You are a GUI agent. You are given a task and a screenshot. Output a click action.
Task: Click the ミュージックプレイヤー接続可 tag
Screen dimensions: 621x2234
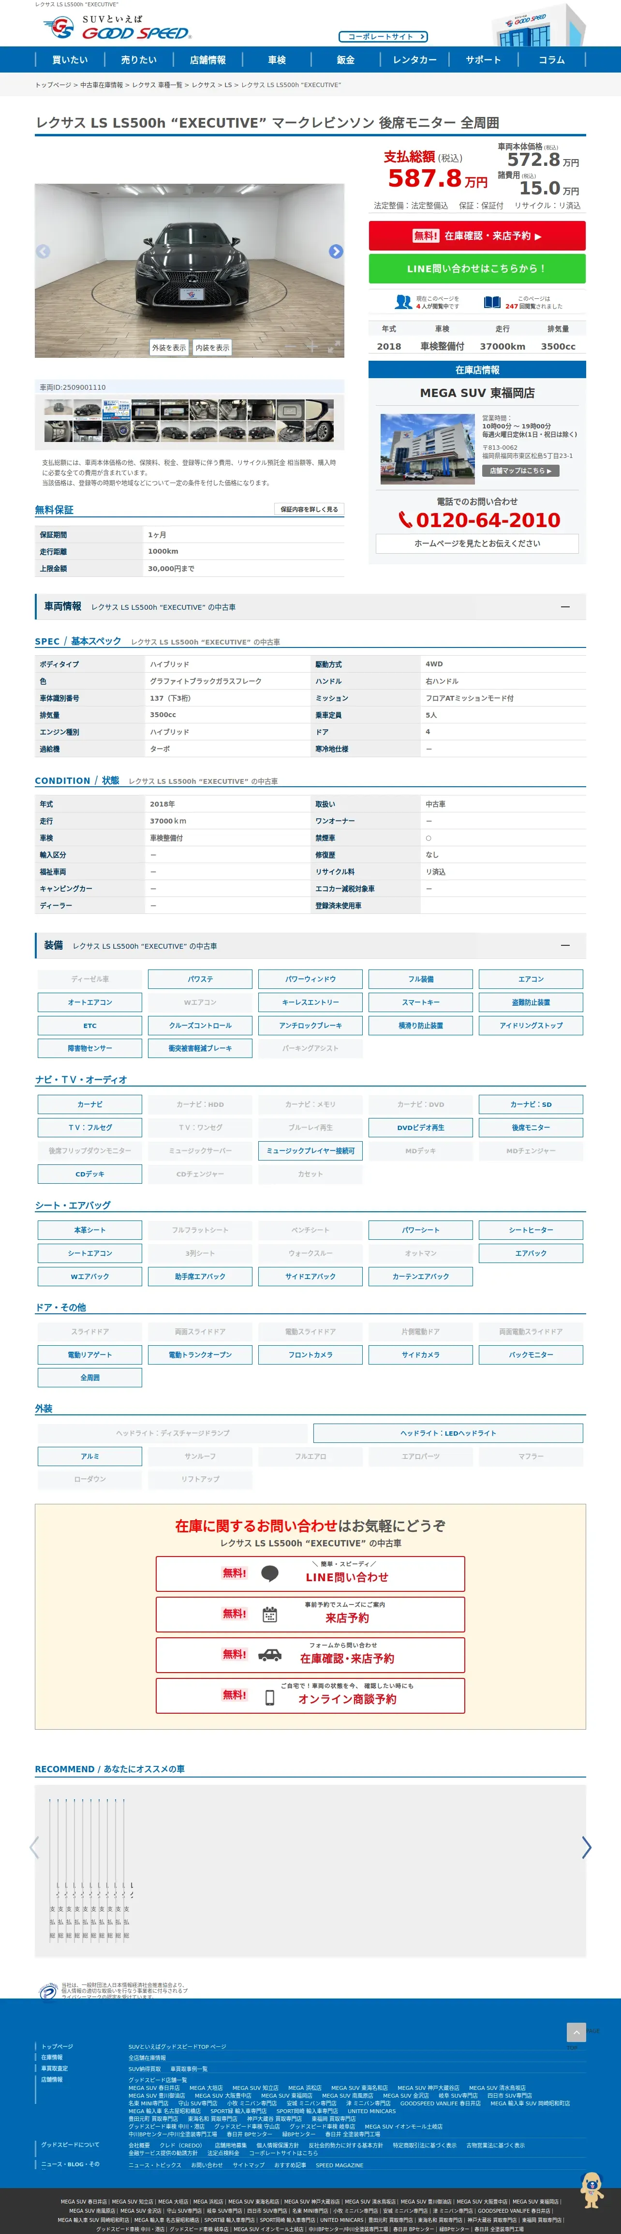click(x=310, y=1151)
